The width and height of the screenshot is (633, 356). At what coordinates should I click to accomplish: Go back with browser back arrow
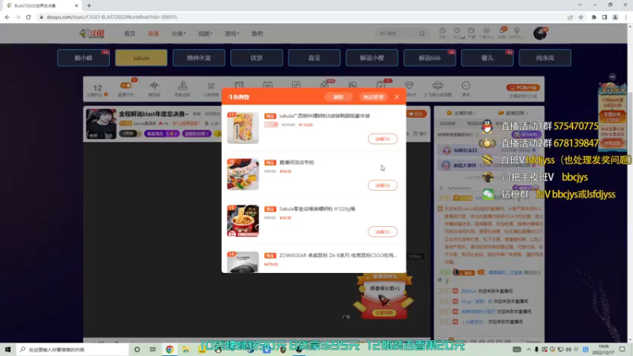(x=7, y=17)
